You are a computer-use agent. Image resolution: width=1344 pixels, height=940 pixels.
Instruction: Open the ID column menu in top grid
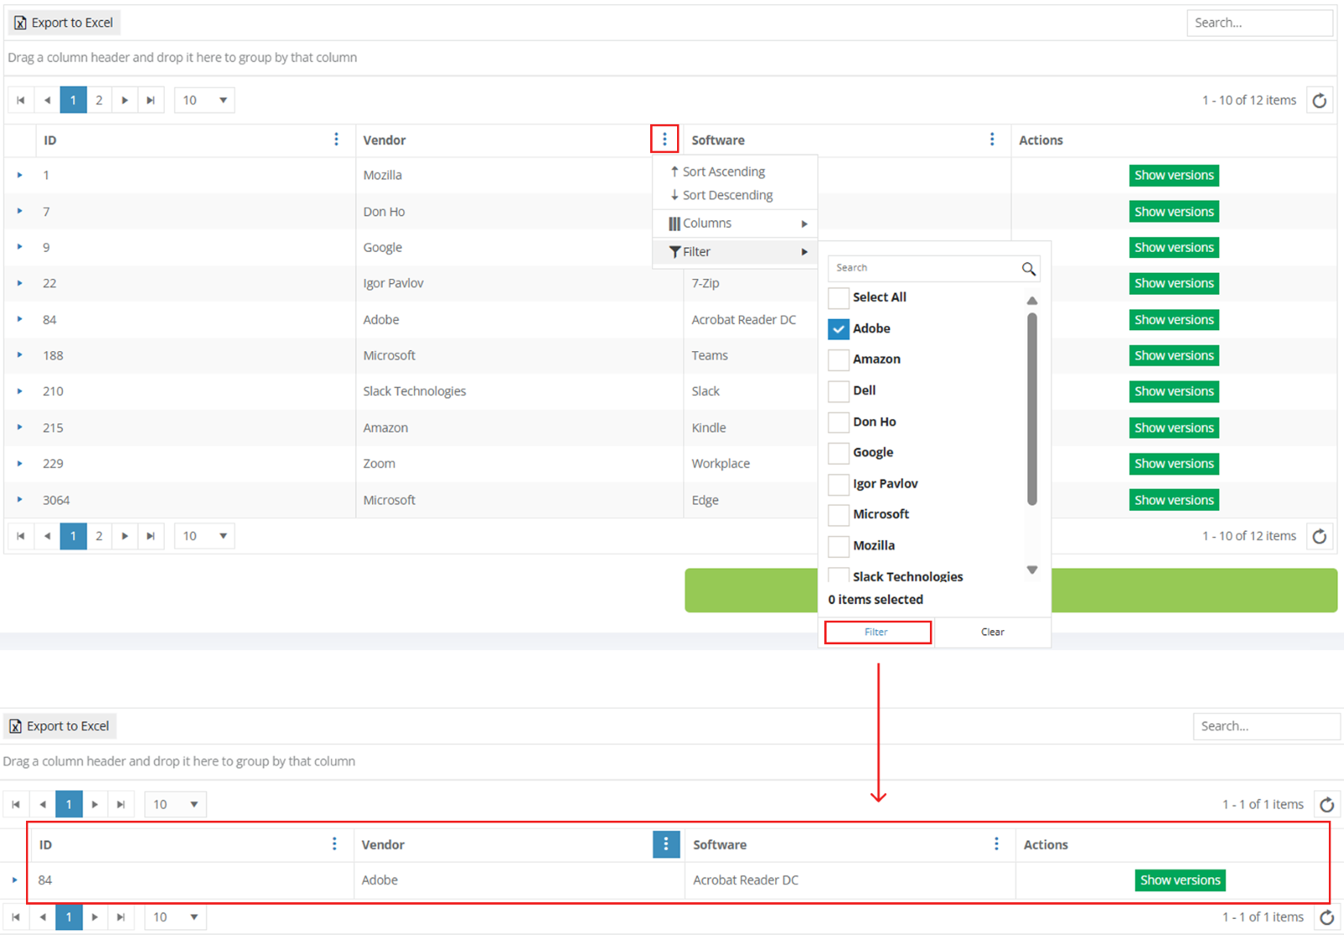336,139
